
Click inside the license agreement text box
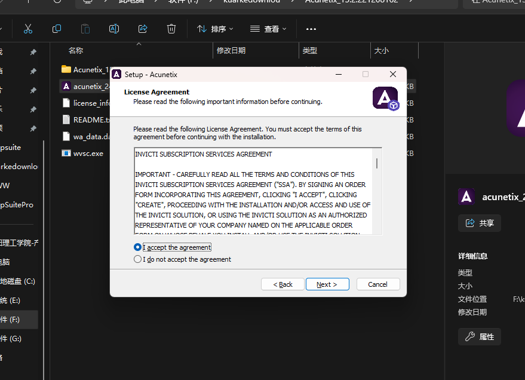253,191
